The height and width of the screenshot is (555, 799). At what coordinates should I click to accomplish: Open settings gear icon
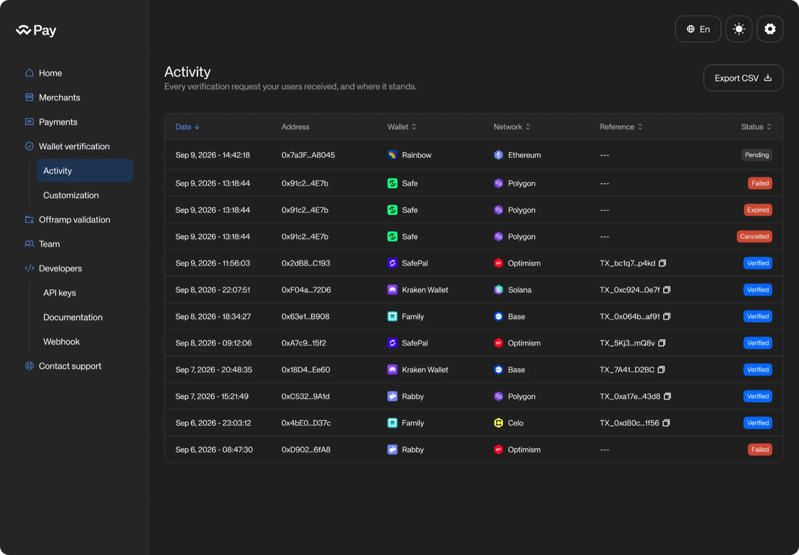pyautogui.click(x=770, y=29)
